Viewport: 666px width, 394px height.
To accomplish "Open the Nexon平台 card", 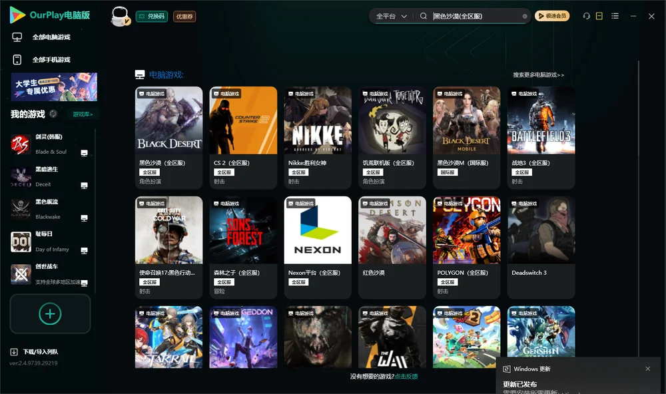I will (x=318, y=247).
